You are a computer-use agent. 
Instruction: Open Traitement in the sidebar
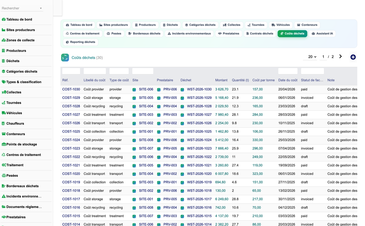[x=15, y=165]
